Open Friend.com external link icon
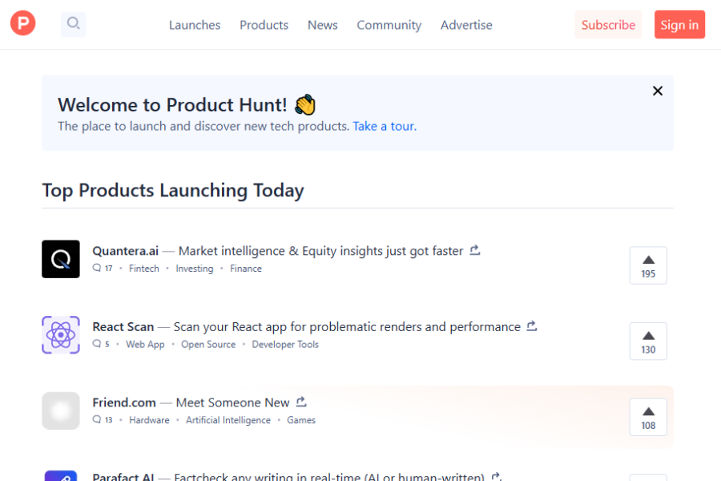This screenshot has height=481, width=721. pyautogui.click(x=301, y=402)
